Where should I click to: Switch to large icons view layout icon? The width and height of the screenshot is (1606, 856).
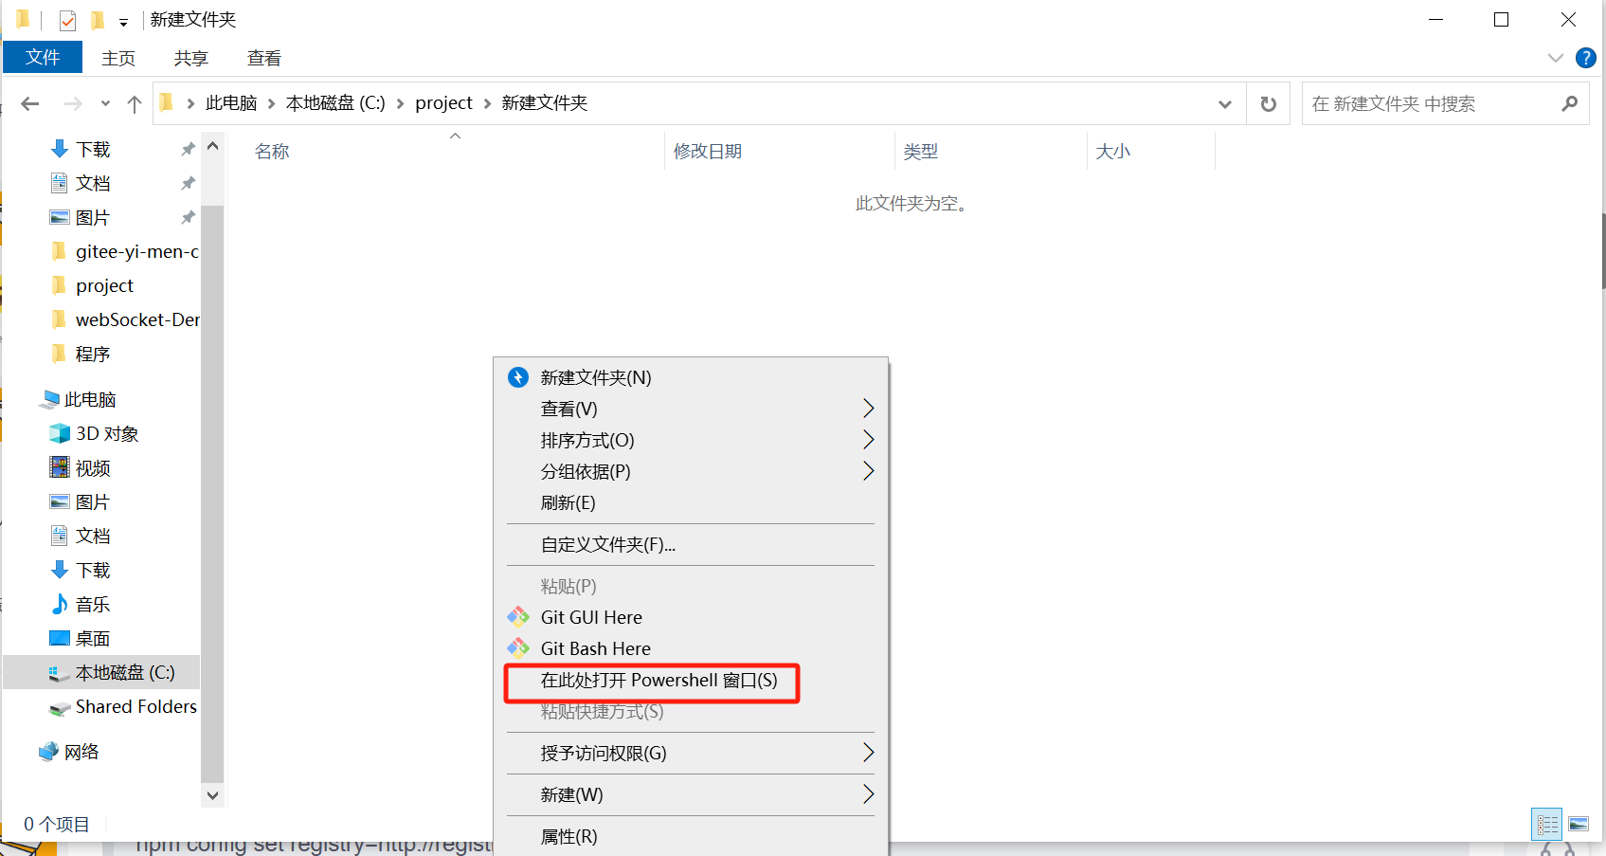[1579, 824]
